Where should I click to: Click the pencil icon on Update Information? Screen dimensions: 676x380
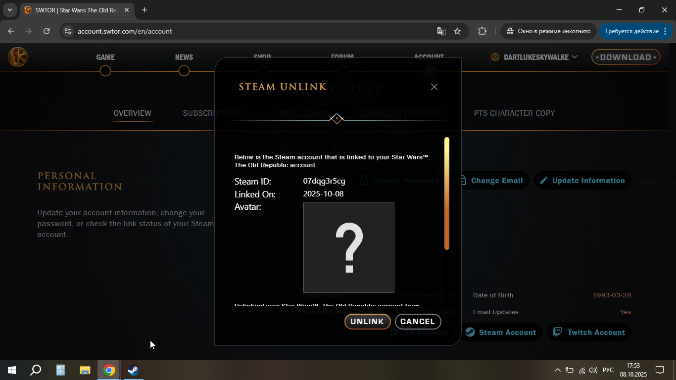click(x=544, y=181)
